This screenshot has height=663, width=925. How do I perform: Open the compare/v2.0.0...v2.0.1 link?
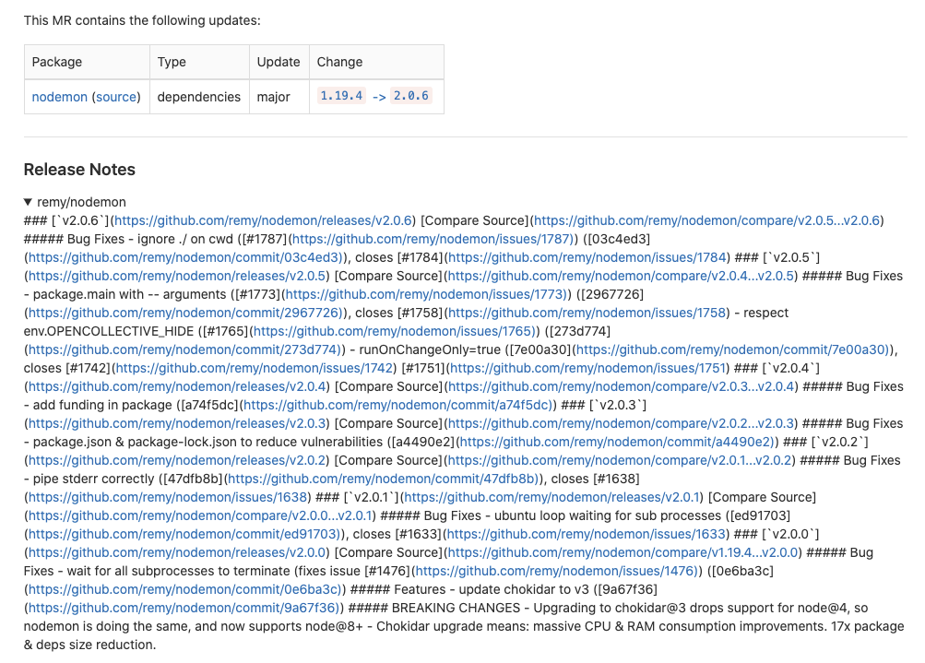point(200,515)
